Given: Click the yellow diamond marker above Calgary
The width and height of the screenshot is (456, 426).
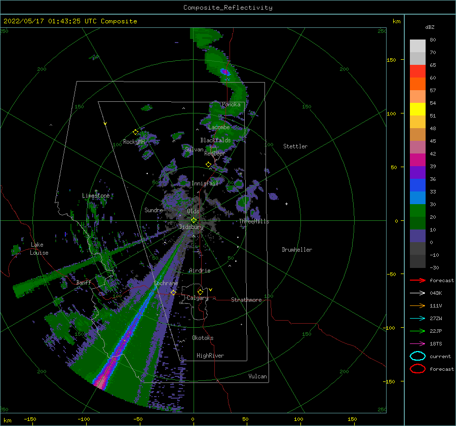Looking at the screenshot, I should [x=200, y=292].
